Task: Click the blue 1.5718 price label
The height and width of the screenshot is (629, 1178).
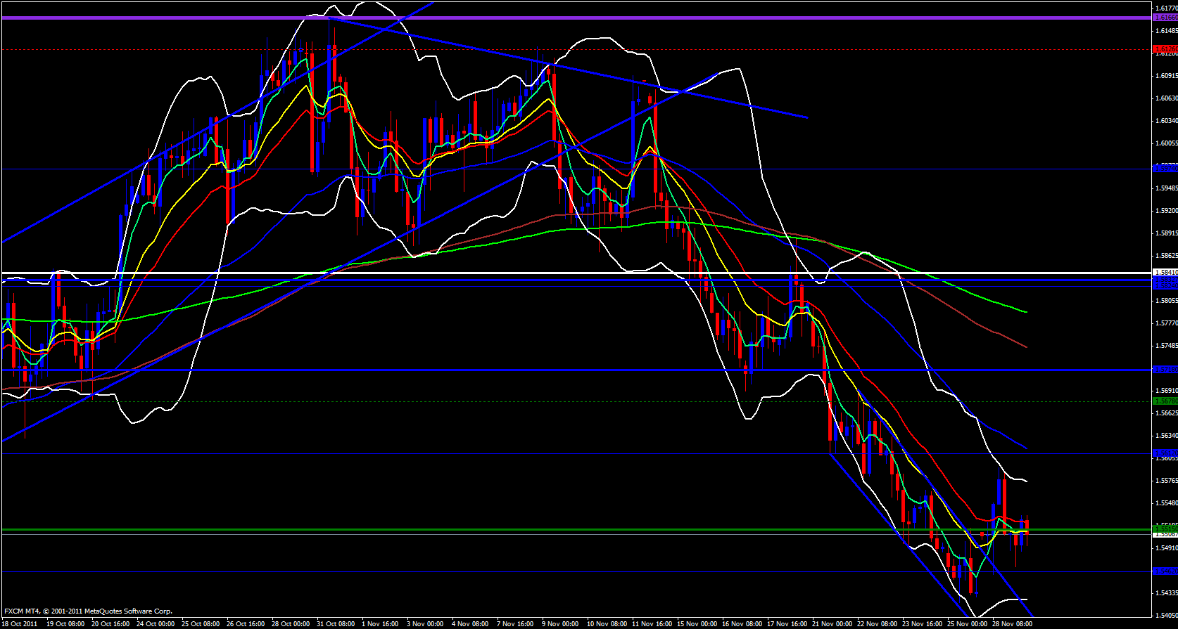Action: point(1165,370)
